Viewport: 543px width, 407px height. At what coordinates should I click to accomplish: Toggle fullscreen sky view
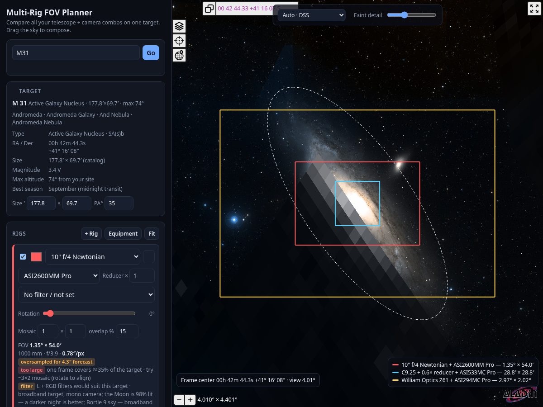click(534, 8)
